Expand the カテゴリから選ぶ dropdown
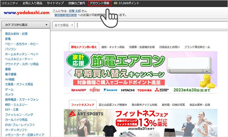The image size is (228, 137). tap(26, 25)
